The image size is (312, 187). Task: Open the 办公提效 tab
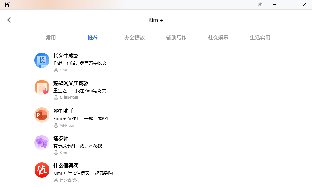tap(134, 38)
